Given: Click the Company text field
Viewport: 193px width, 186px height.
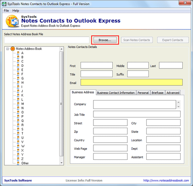Looking at the screenshot, I should [135, 105].
